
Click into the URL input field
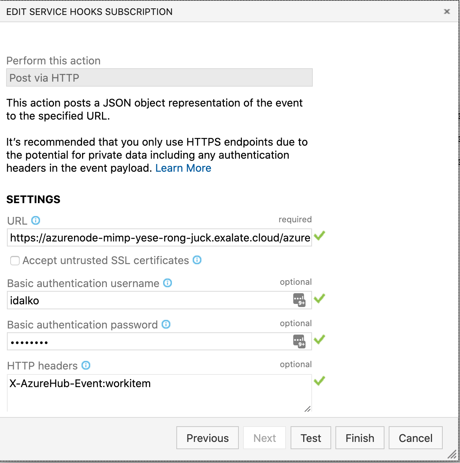tap(159, 238)
